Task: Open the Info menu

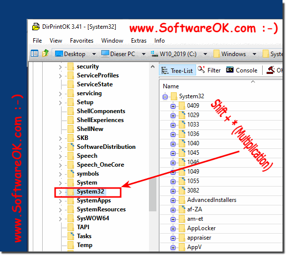Action: 159,41
